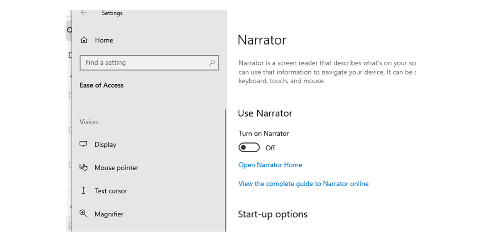Open the Mouse pointer settings page
The image size is (483, 241).
[x=116, y=168]
